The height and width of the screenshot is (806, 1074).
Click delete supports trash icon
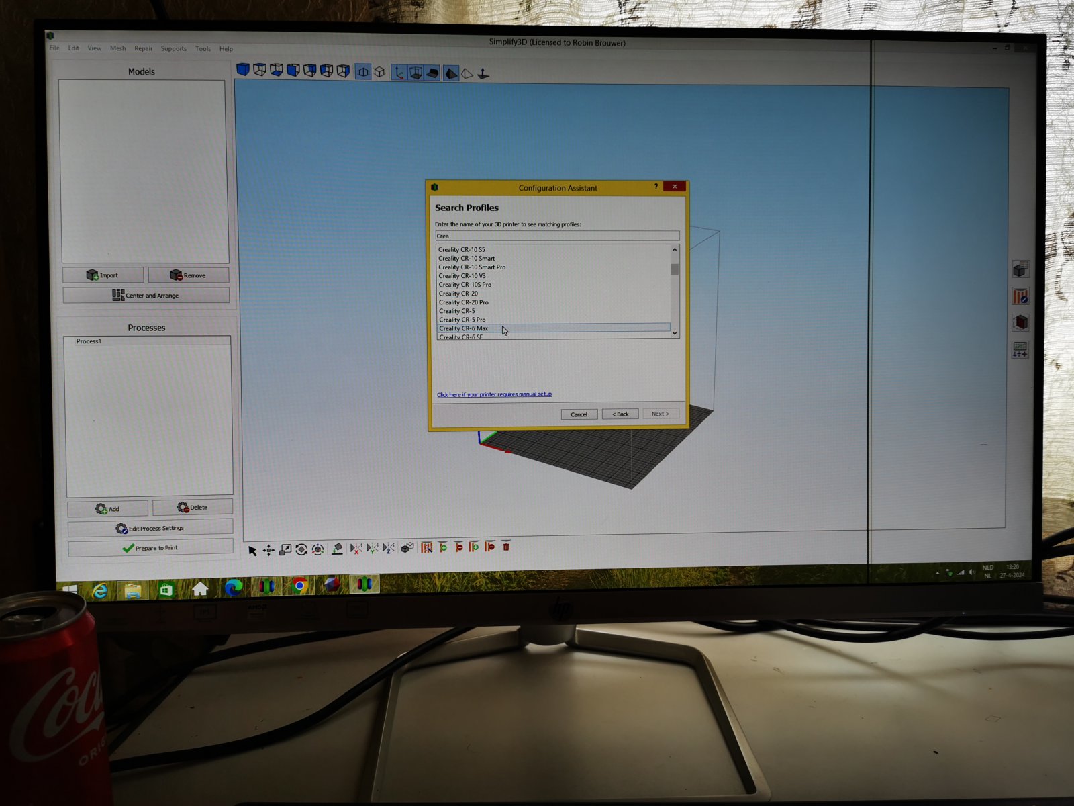[506, 546]
